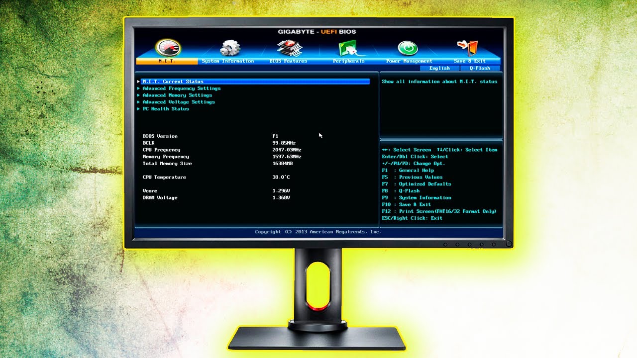
Task: Open Advanced Memory Settings submenu
Action: point(177,95)
